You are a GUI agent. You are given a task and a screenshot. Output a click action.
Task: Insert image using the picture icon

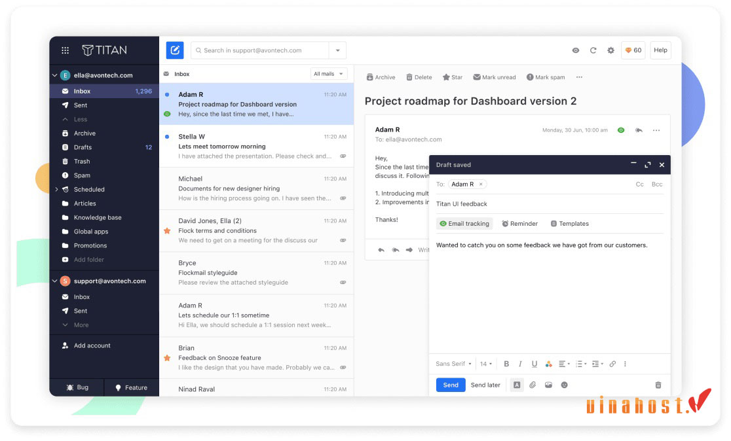click(548, 385)
